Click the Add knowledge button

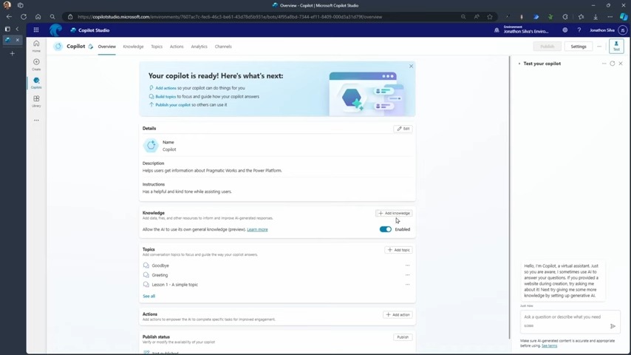[394, 213]
